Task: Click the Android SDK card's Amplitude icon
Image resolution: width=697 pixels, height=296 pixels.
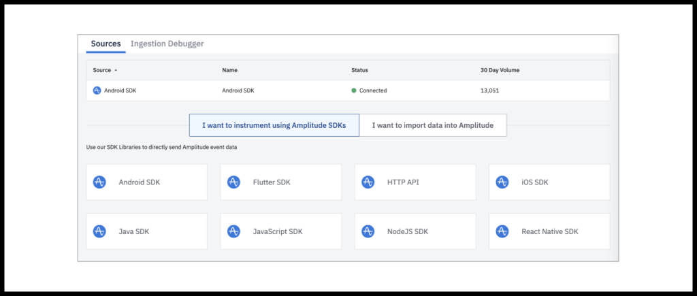Action: pyautogui.click(x=99, y=182)
